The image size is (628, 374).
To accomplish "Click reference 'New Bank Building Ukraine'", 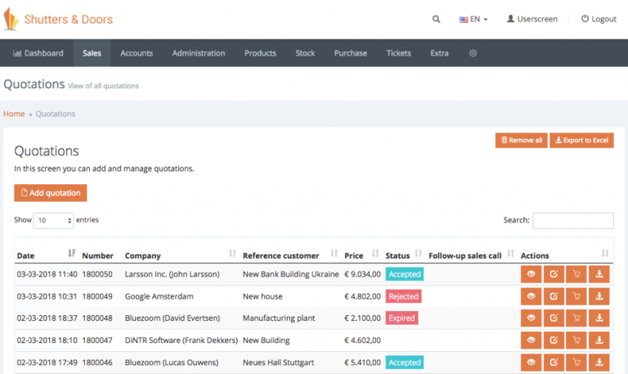I will (x=291, y=274).
